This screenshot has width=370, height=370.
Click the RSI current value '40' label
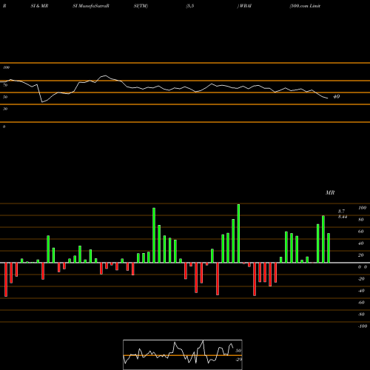coord(336,96)
